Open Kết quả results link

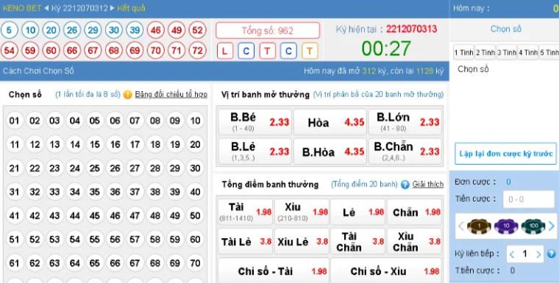pos(131,8)
